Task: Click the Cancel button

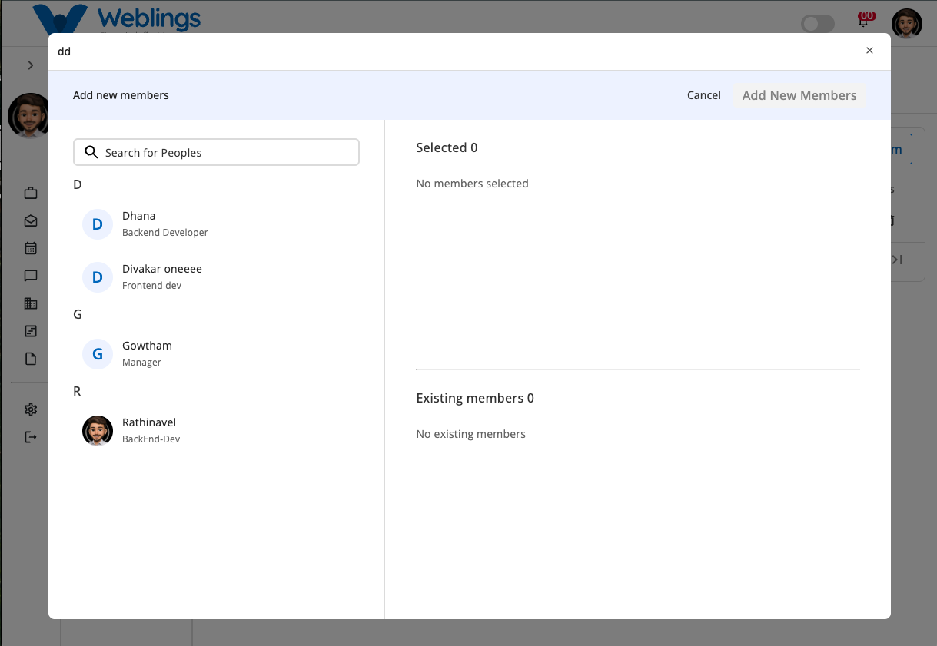Action: 704,95
